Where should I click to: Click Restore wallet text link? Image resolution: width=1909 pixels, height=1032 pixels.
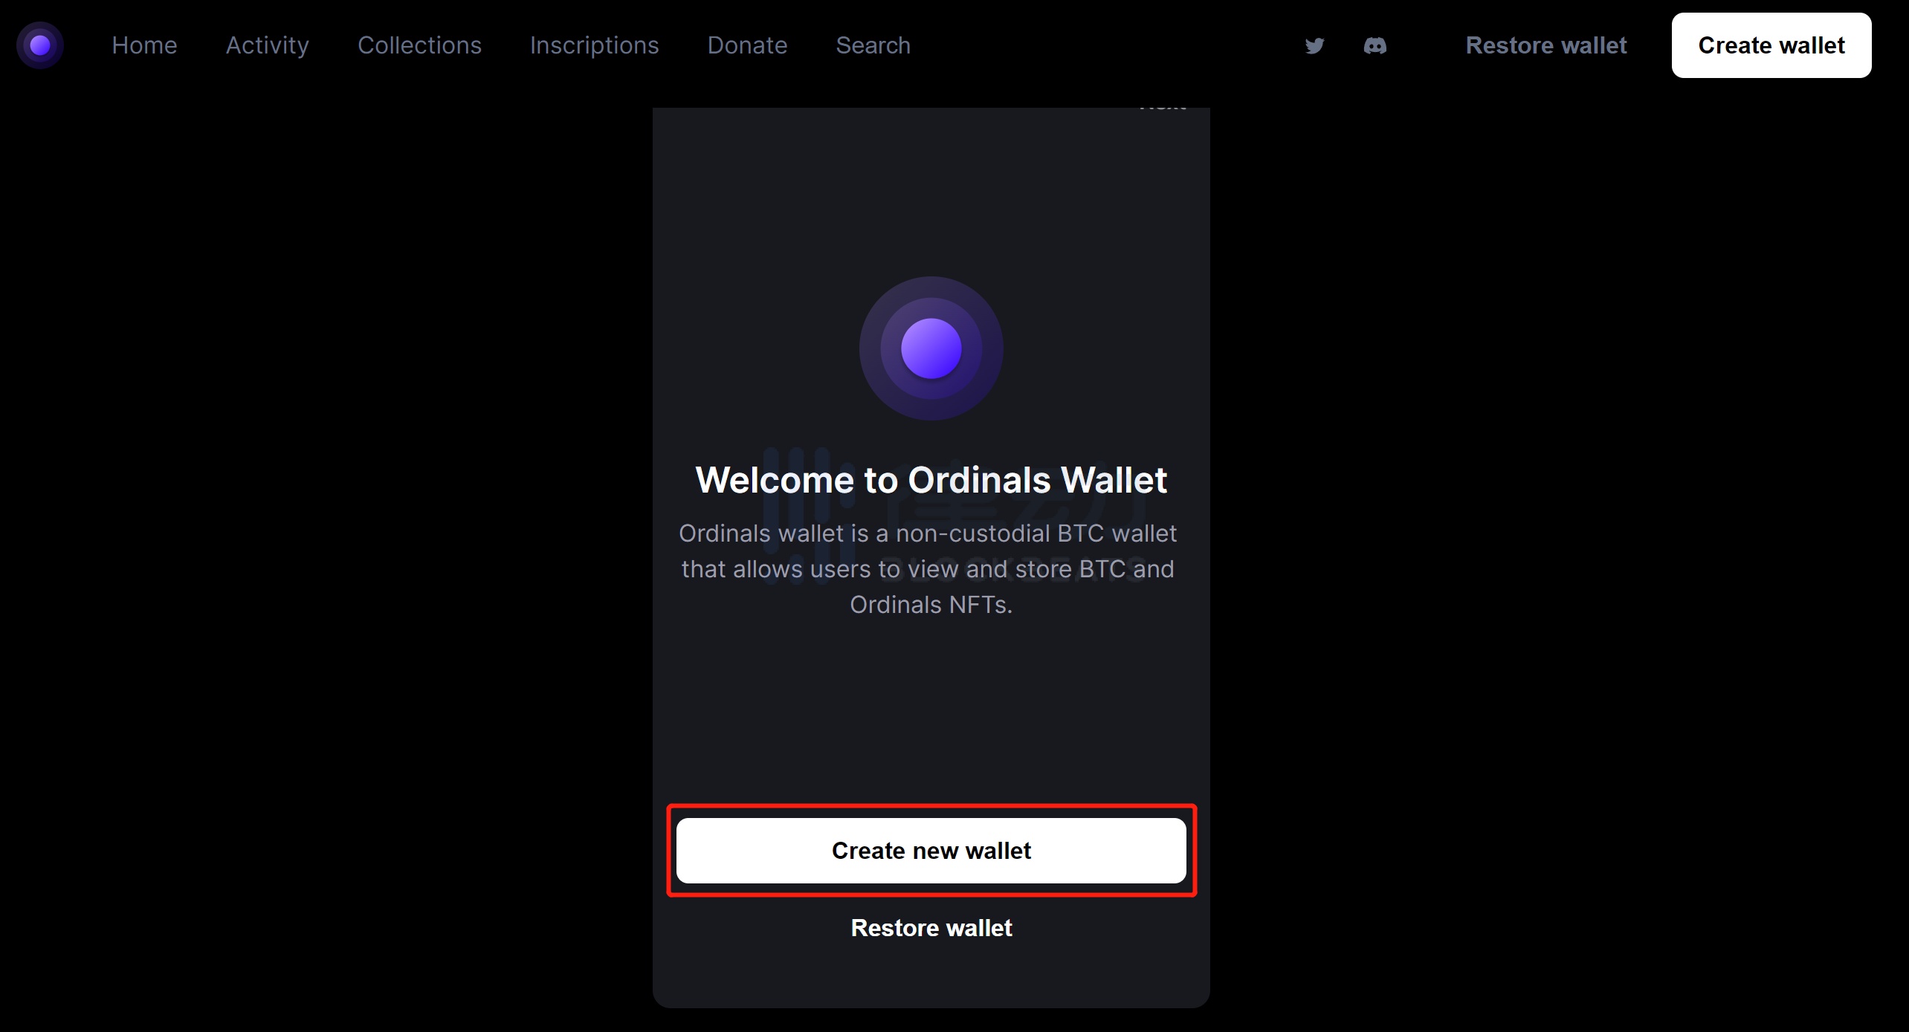click(931, 928)
